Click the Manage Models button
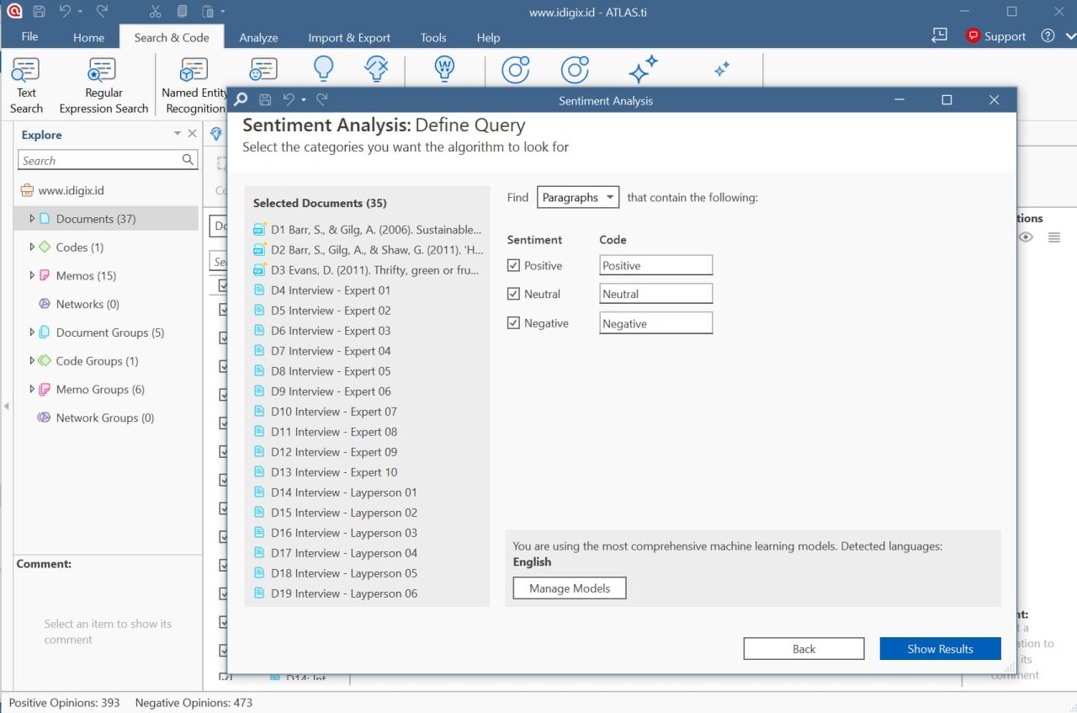This screenshot has width=1077, height=713. pyautogui.click(x=570, y=588)
